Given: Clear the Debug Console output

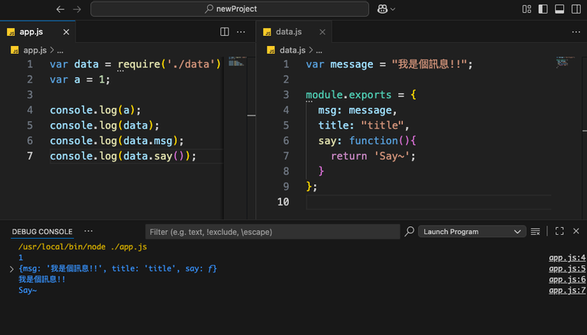Looking at the screenshot, I should tap(536, 231).
